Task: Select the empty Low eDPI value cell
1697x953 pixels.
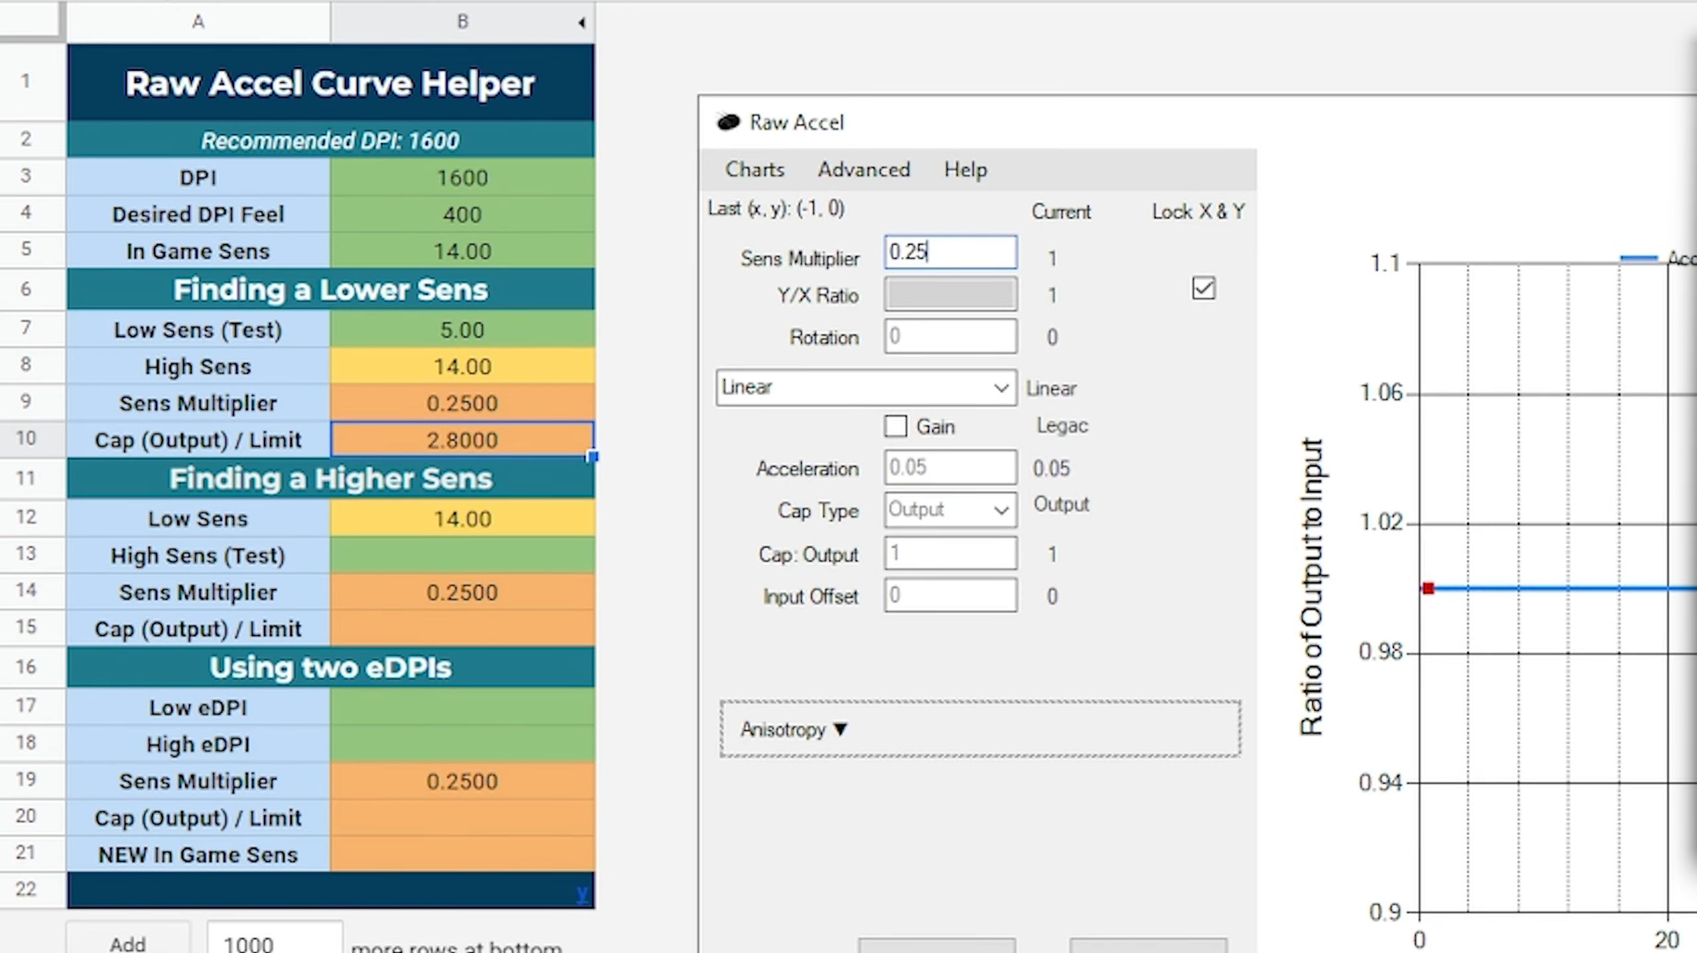Action: (x=462, y=707)
